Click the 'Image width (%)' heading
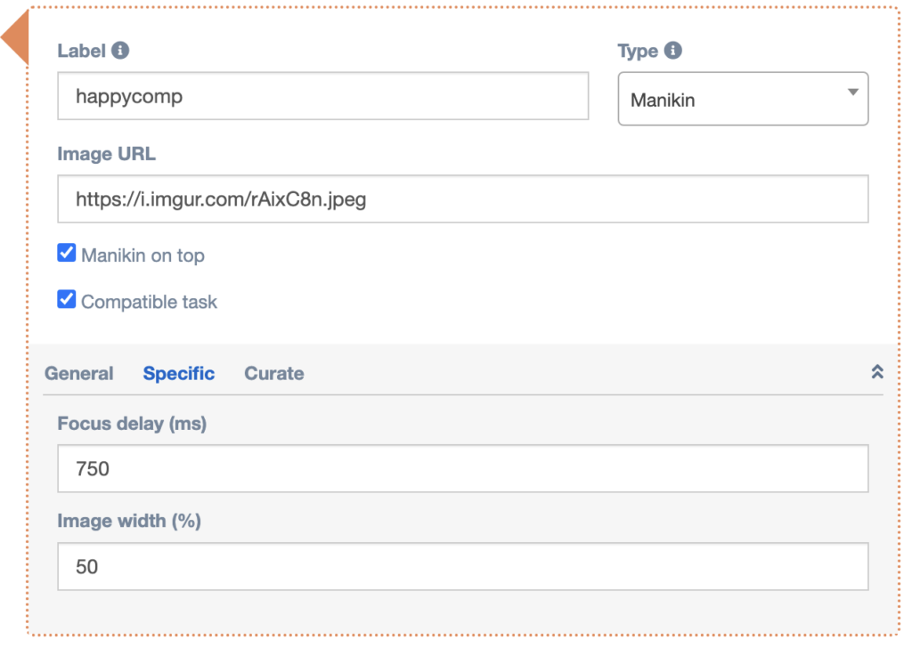The width and height of the screenshot is (912, 648). point(129,521)
